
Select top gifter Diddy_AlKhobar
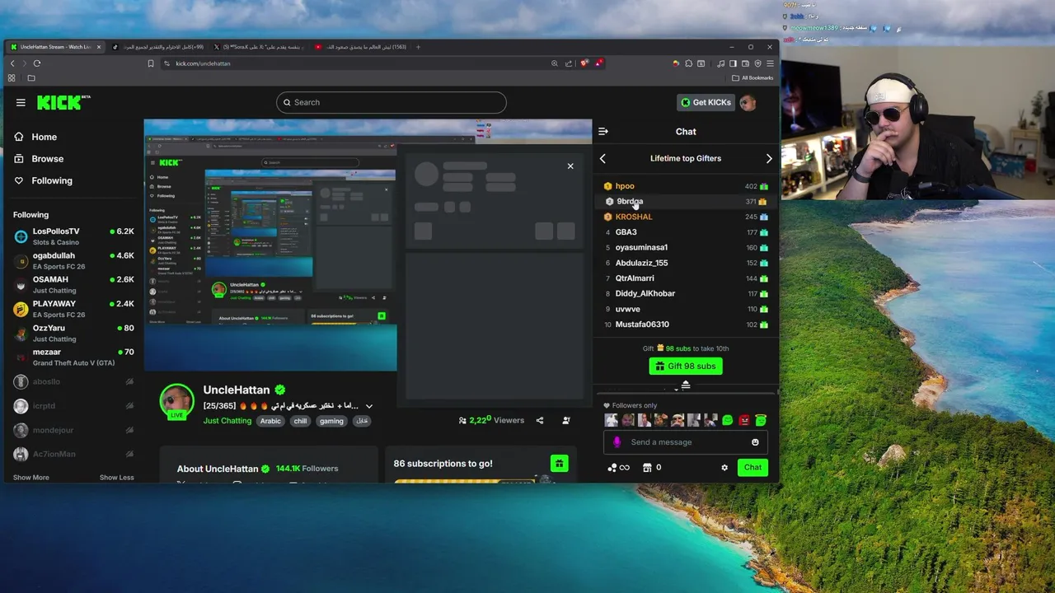pyautogui.click(x=686, y=293)
